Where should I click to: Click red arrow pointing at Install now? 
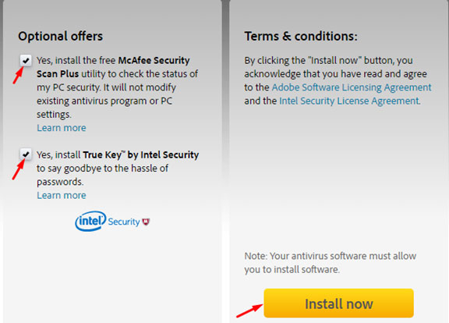point(249,311)
